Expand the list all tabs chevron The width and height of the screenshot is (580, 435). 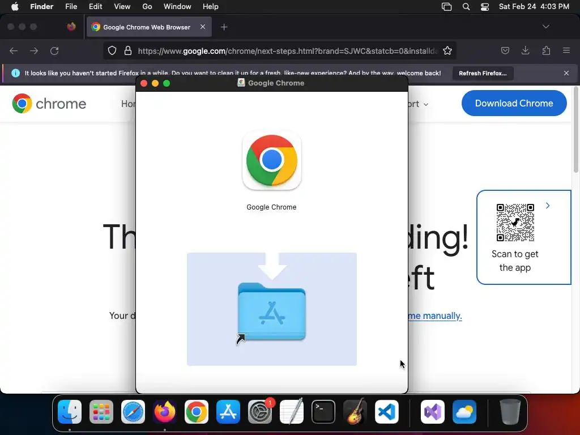click(x=546, y=27)
